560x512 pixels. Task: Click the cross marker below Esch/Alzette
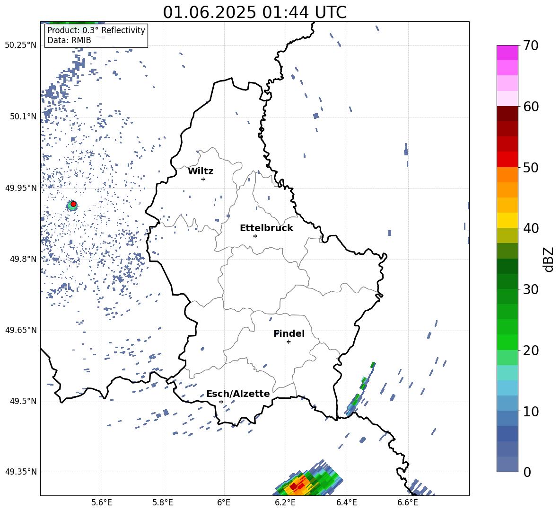pyautogui.click(x=221, y=402)
